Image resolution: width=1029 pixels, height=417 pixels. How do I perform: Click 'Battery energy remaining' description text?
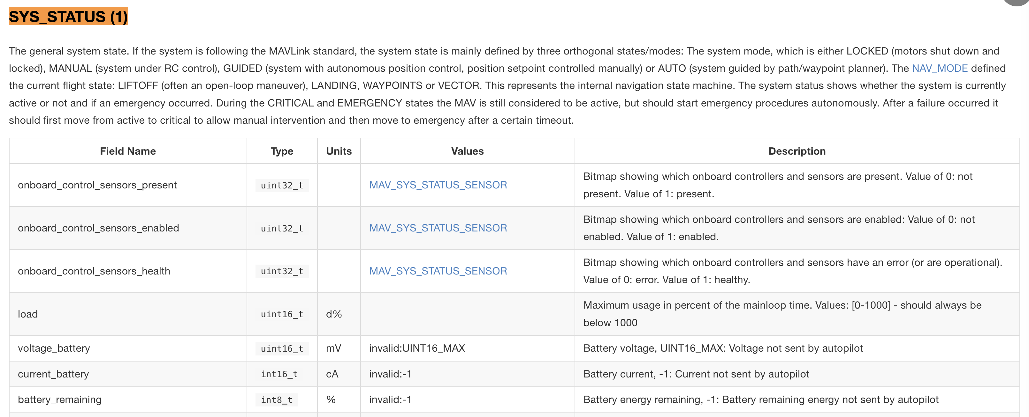pyautogui.click(x=760, y=399)
